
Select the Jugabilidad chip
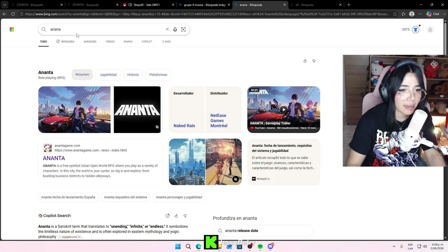108,75
